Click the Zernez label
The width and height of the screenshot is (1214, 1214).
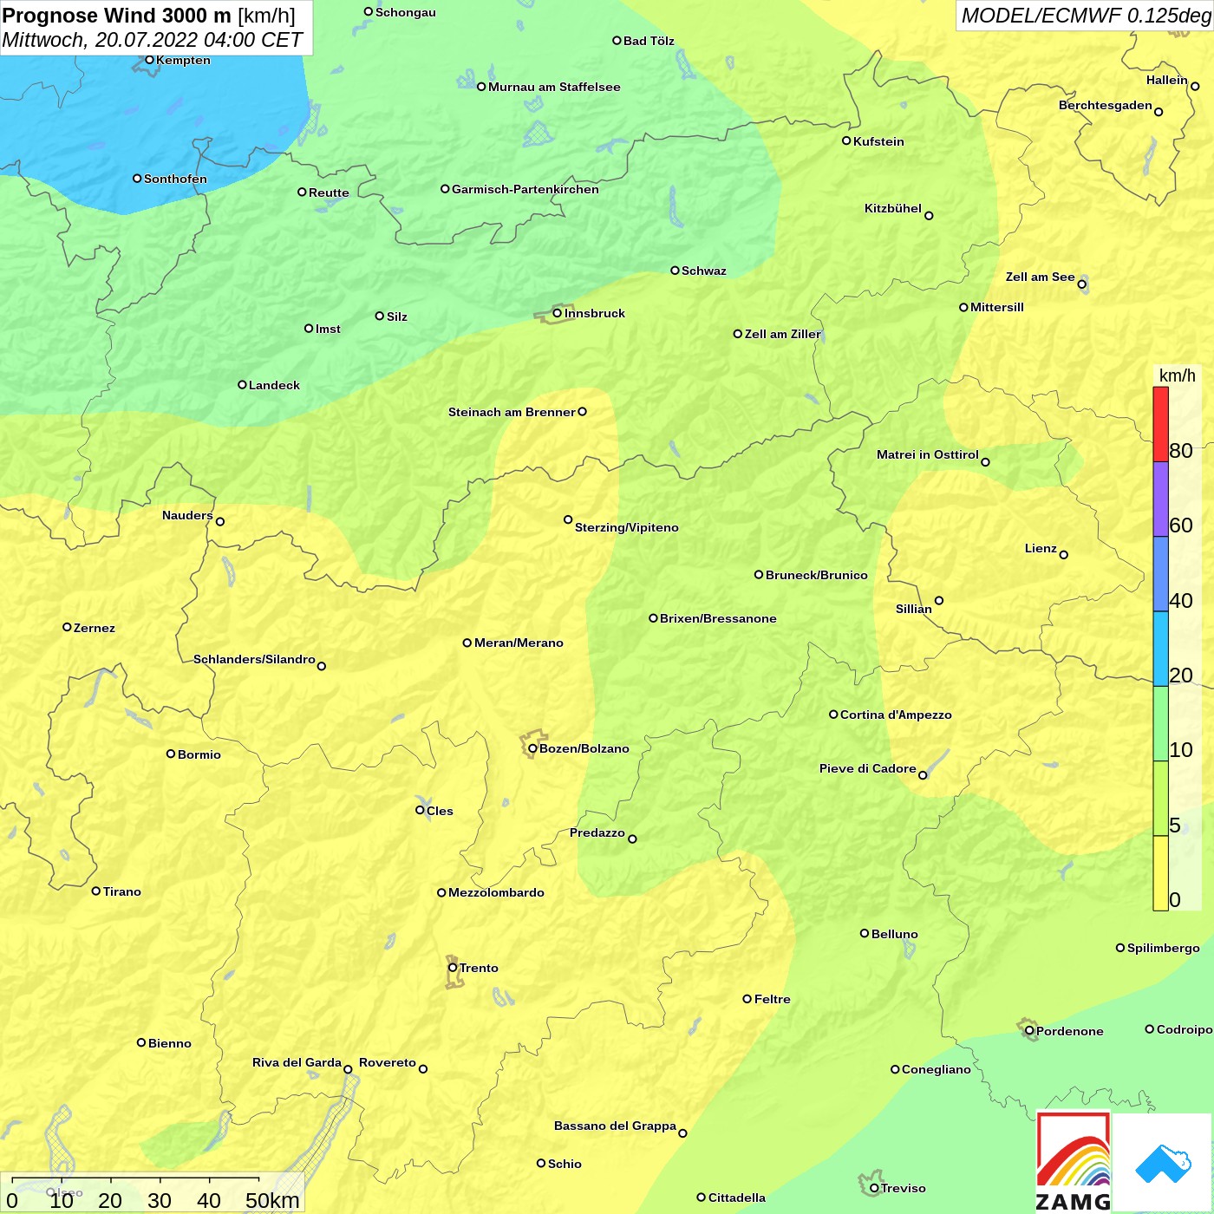[95, 628]
